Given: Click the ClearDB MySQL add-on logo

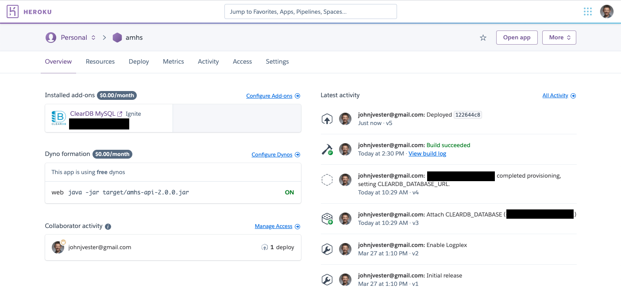Looking at the screenshot, I should click(x=59, y=118).
